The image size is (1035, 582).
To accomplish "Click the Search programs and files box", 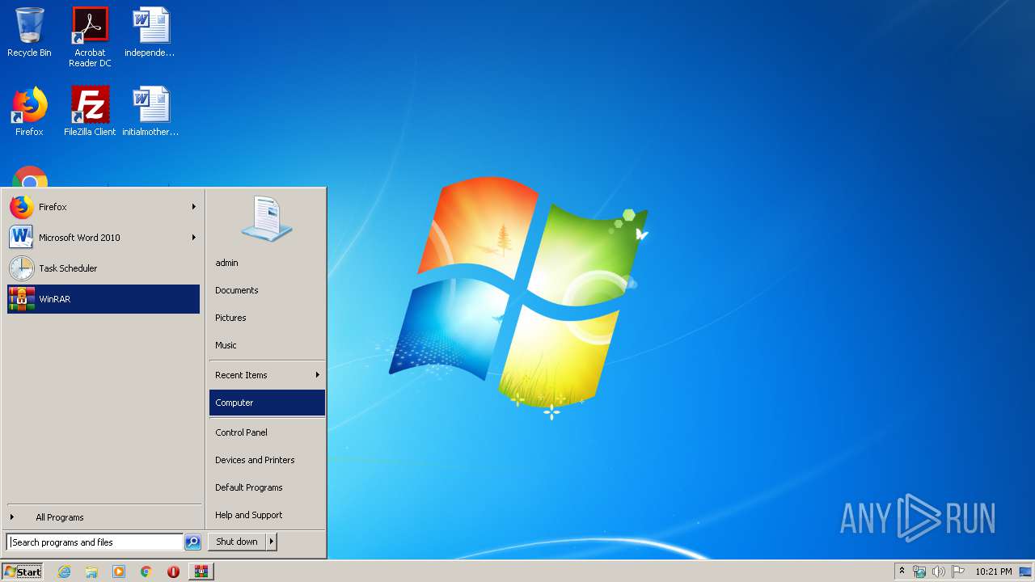I will (x=95, y=542).
